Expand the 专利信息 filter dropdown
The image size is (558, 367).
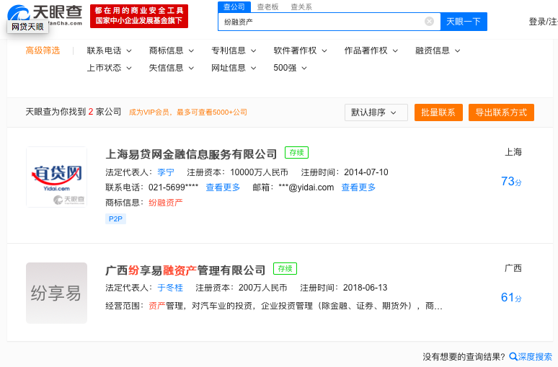pos(234,51)
